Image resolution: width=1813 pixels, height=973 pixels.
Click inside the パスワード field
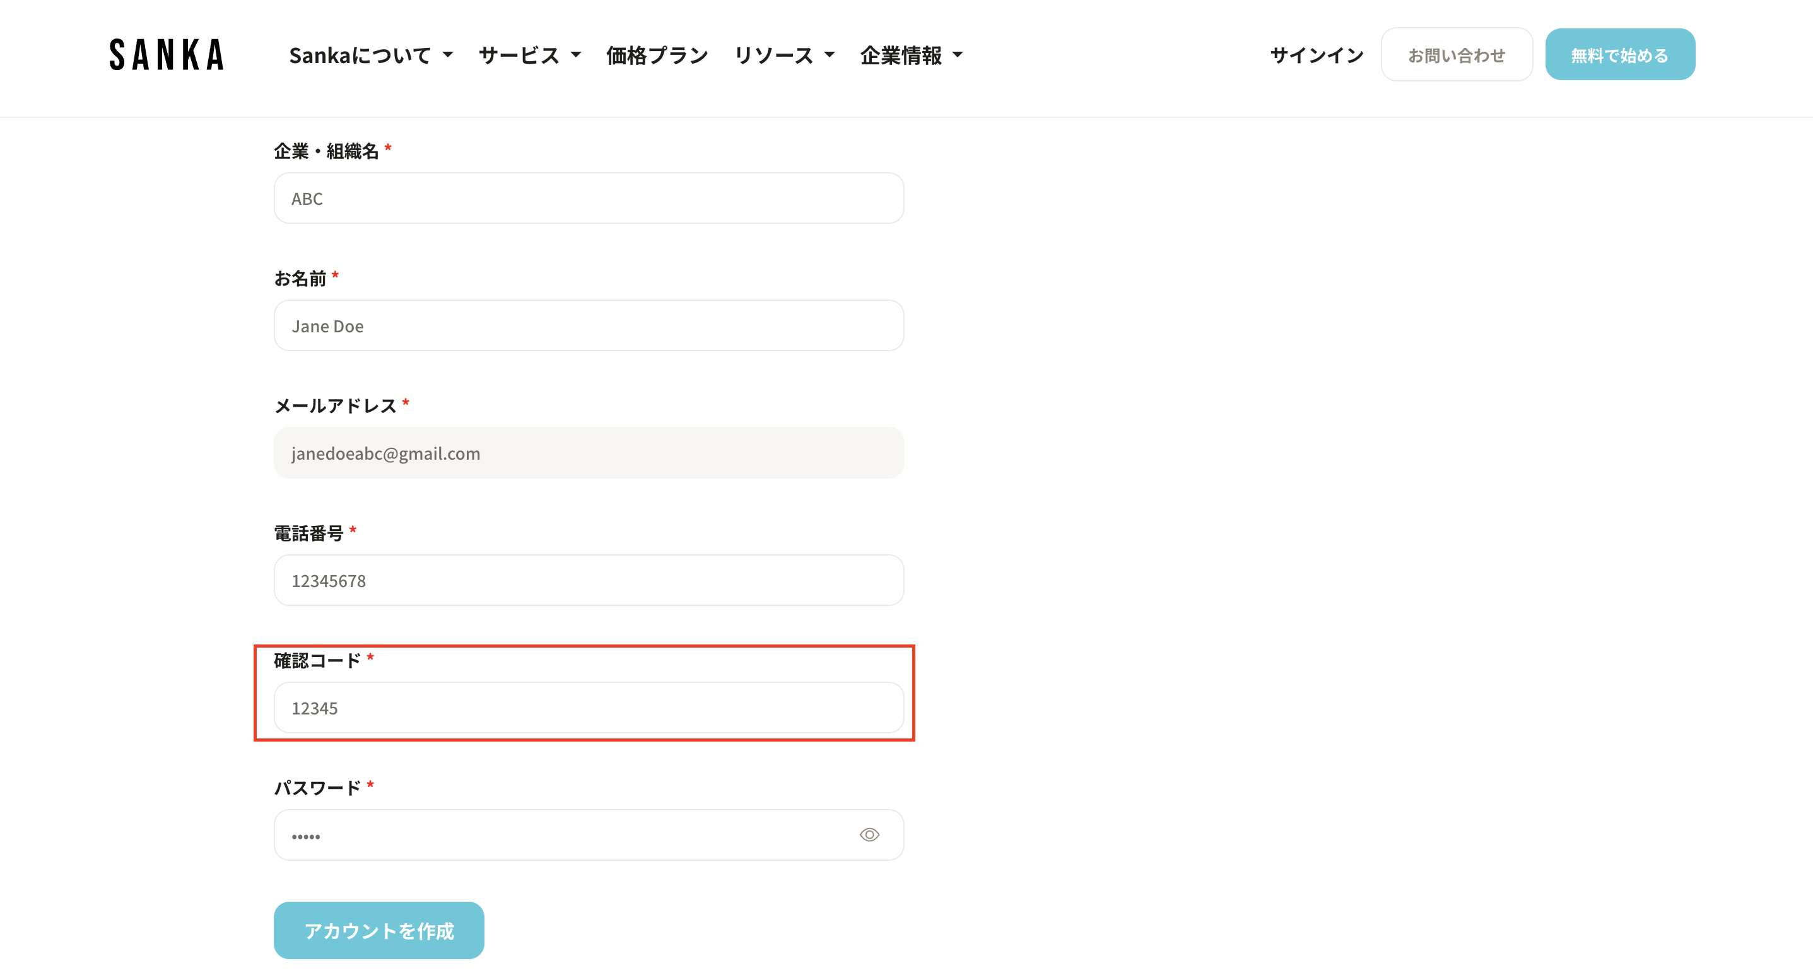click(563, 835)
